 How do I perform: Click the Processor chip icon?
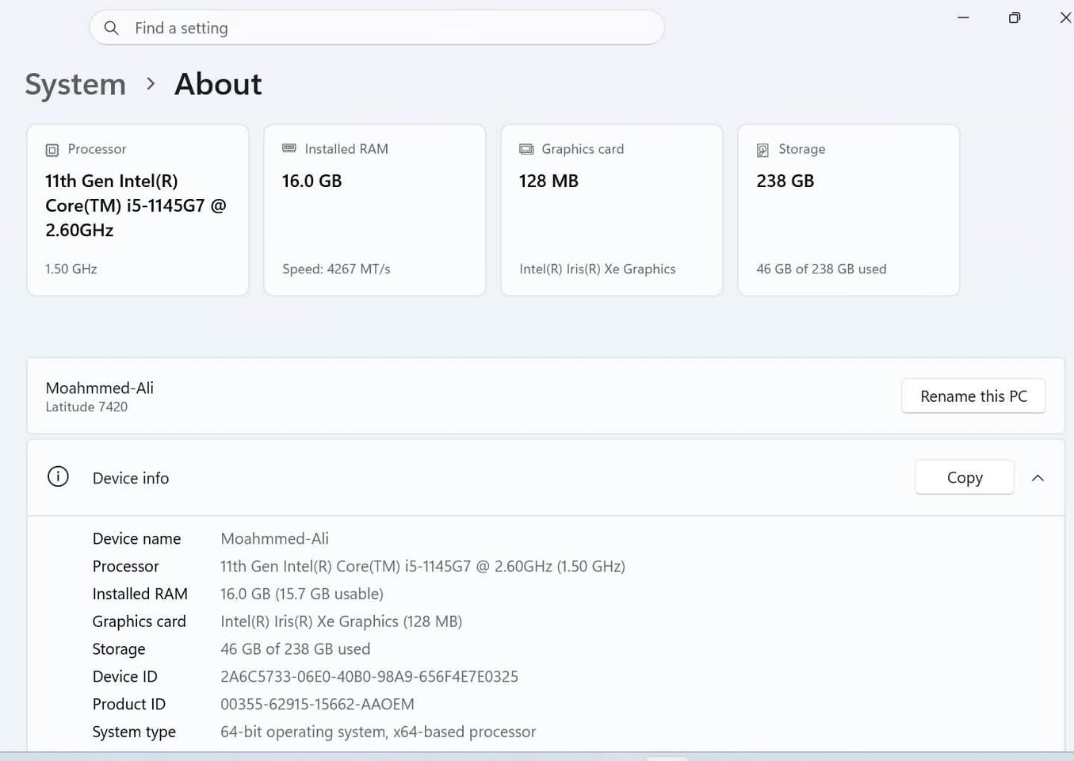(52, 150)
